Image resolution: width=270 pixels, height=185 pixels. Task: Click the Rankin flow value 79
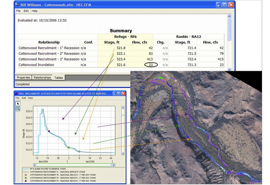[x=222, y=53]
